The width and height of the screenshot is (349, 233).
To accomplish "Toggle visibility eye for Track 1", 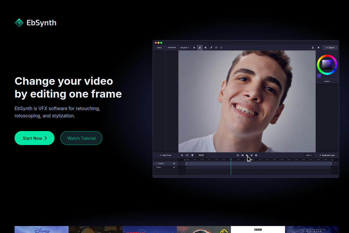I will (x=174, y=164).
